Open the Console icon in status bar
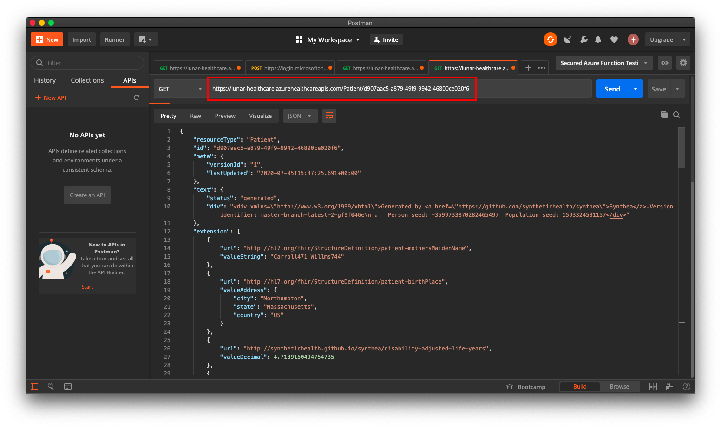This screenshot has height=428, width=721. [68, 386]
